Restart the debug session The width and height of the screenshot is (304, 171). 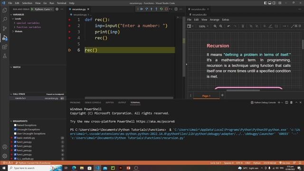point(161,9)
